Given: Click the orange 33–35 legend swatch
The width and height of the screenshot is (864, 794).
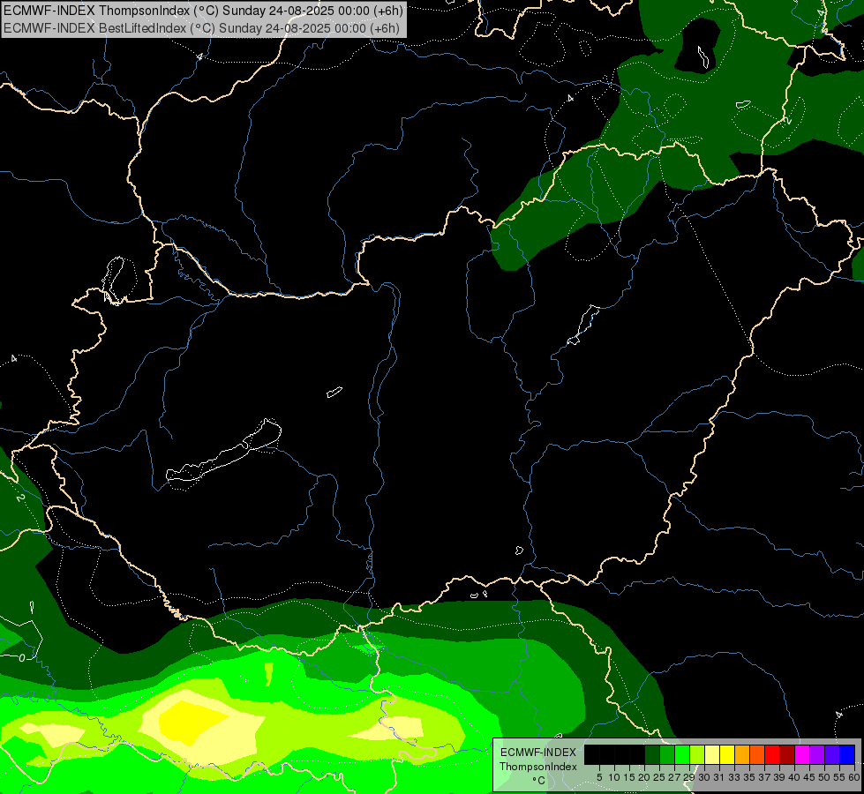Looking at the screenshot, I should coord(742,755).
